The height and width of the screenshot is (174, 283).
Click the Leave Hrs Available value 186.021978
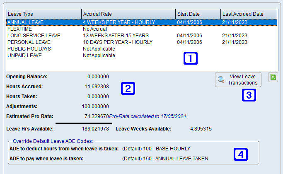click(95, 129)
